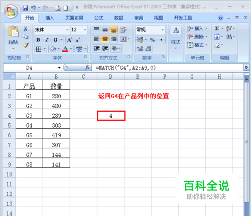
Task: Click the Select All corner button
Action: 10,77
